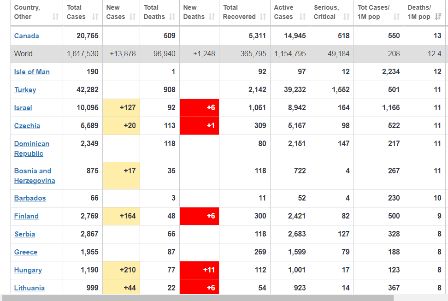The image size is (448, 301).
Task: Open the Israel country link
Action: click(x=23, y=108)
